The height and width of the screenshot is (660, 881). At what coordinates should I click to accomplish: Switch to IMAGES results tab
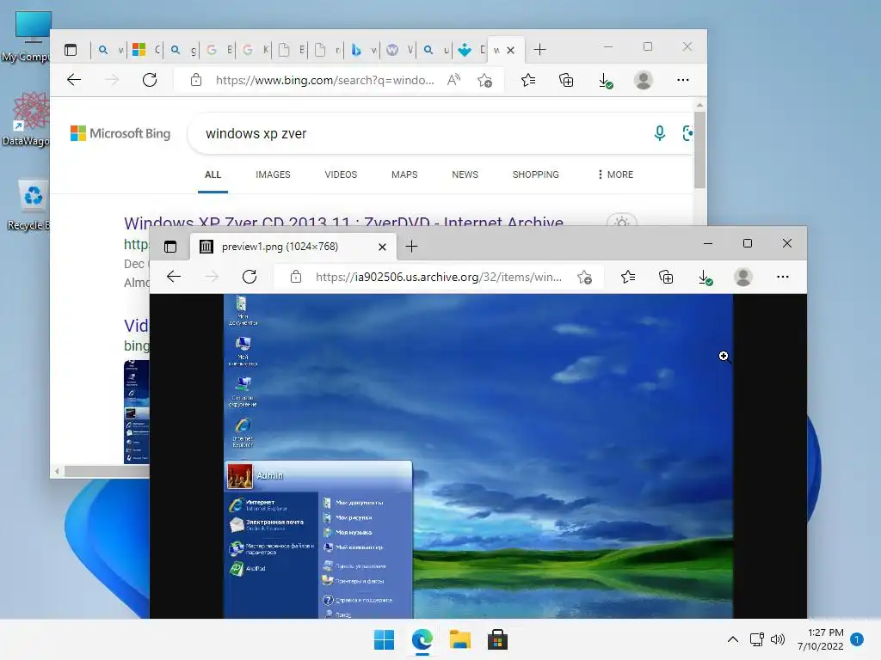click(x=273, y=174)
